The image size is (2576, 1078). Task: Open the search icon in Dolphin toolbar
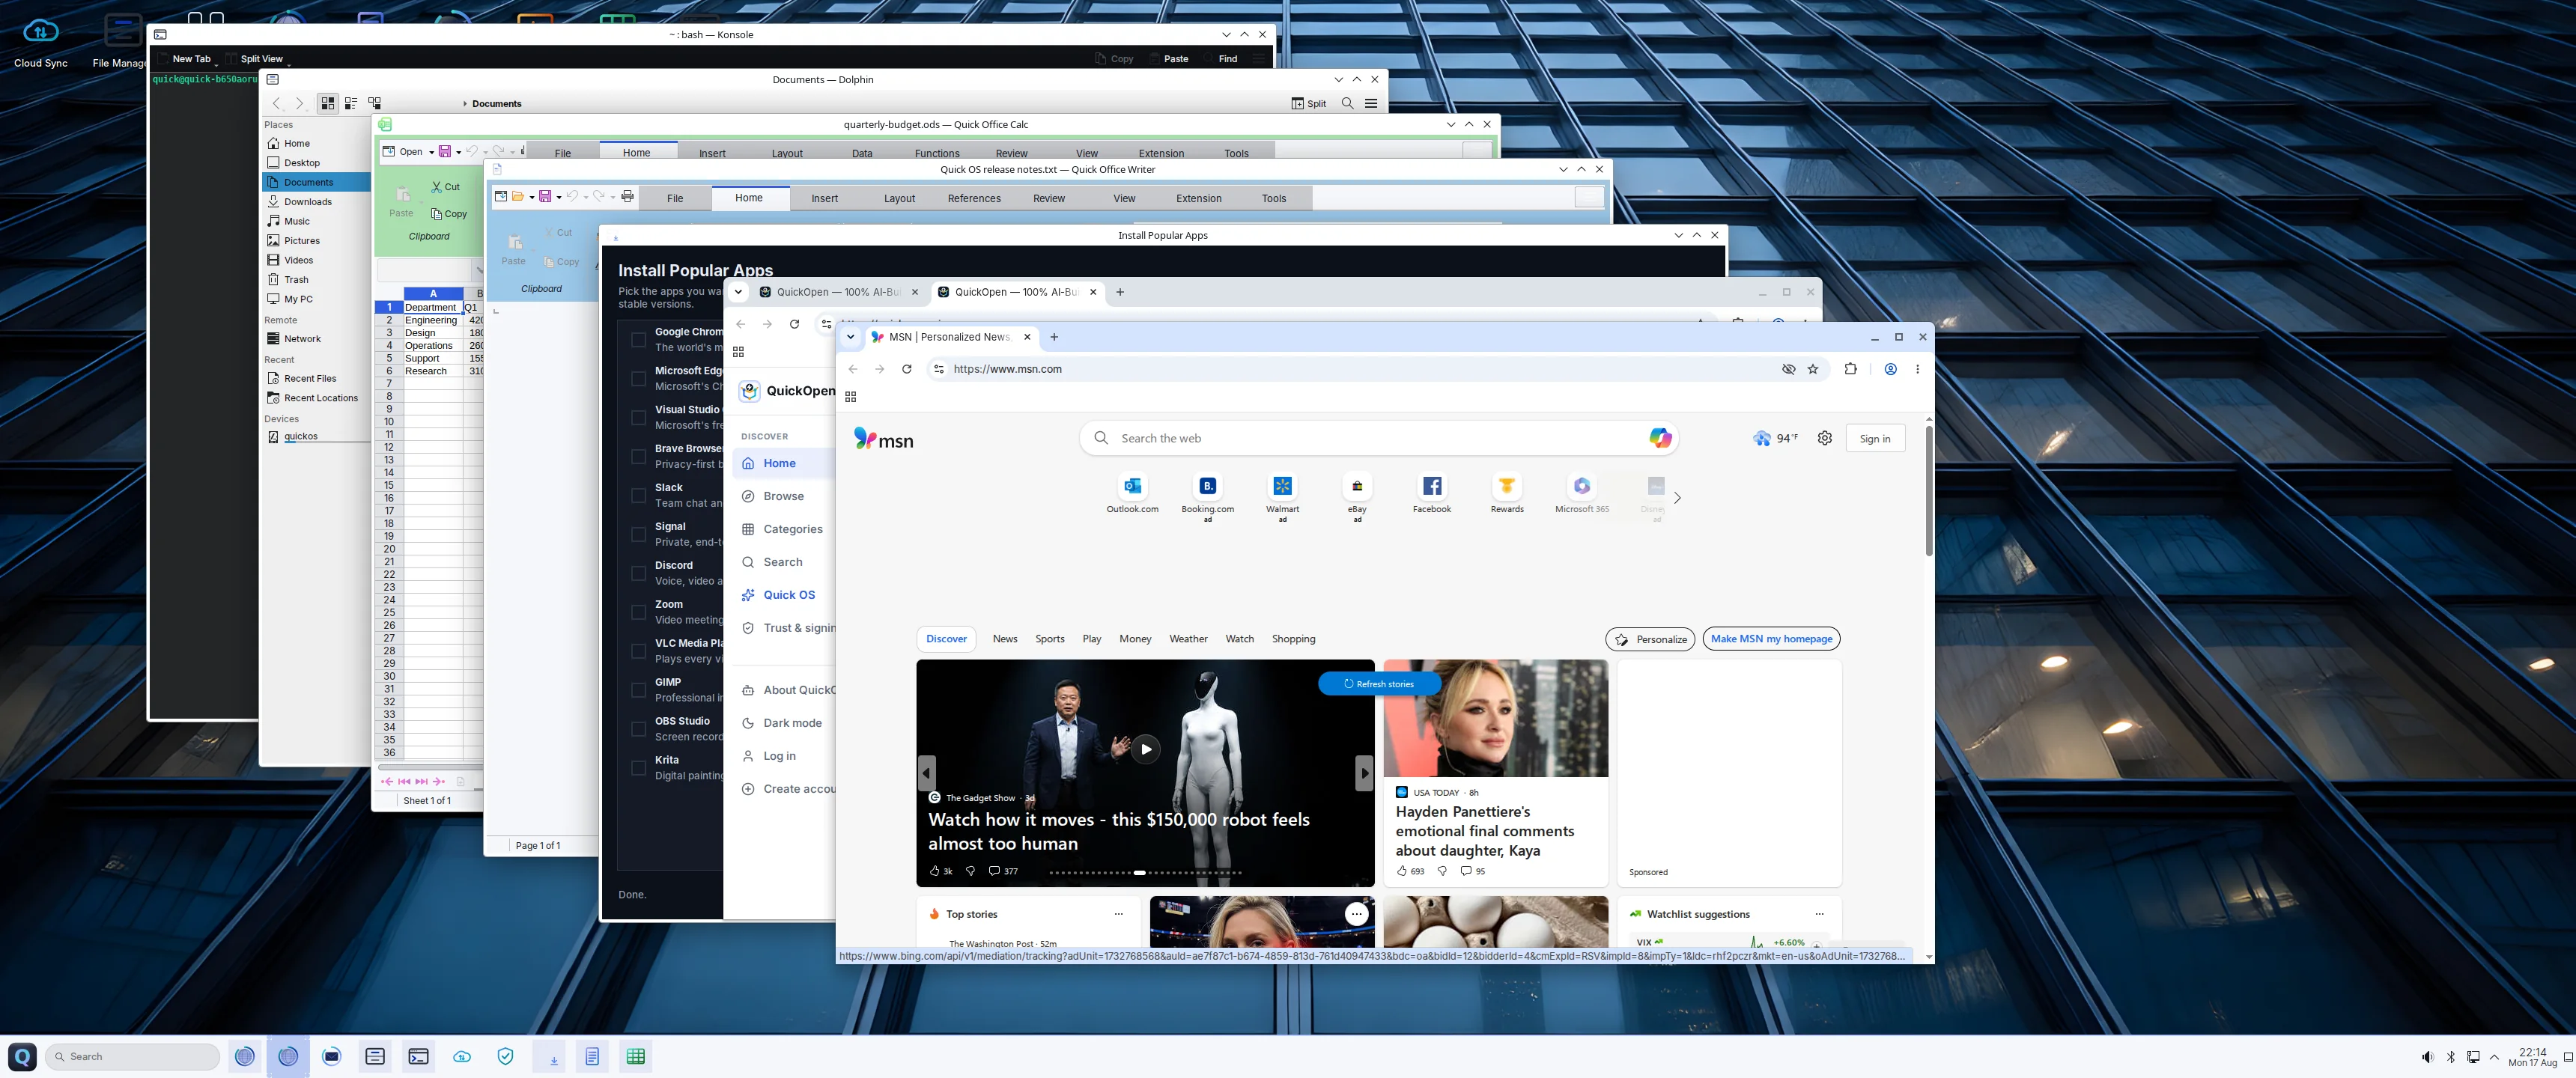[x=1347, y=103]
